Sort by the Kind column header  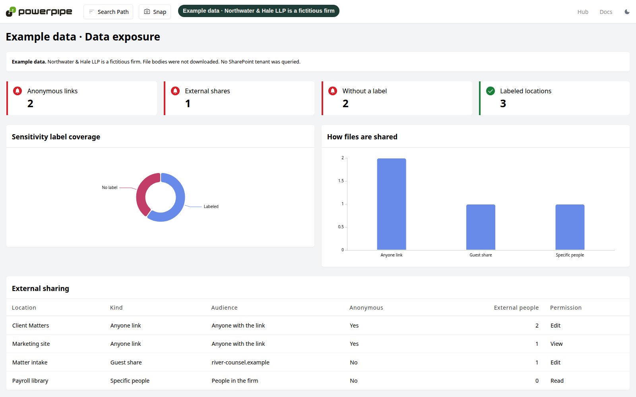click(116, 308)
